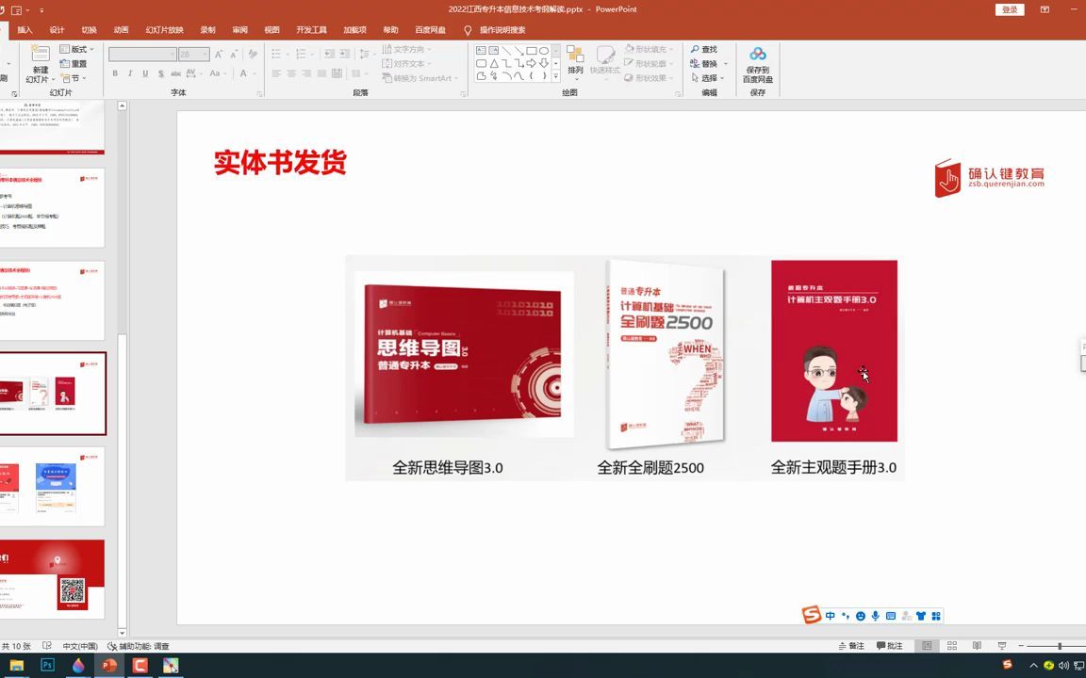1086x678 pixels.
Task: Switch to the 设计 ribbon tab
Action: (x=56, y=29)
